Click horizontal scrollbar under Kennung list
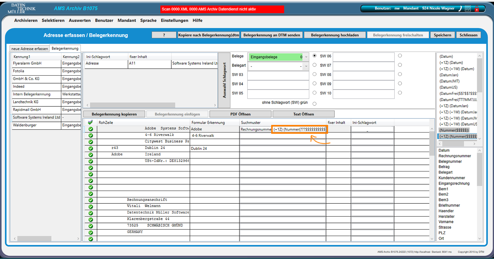The width and height of the screenshot is (494, 259). click(x=34, y=239)
